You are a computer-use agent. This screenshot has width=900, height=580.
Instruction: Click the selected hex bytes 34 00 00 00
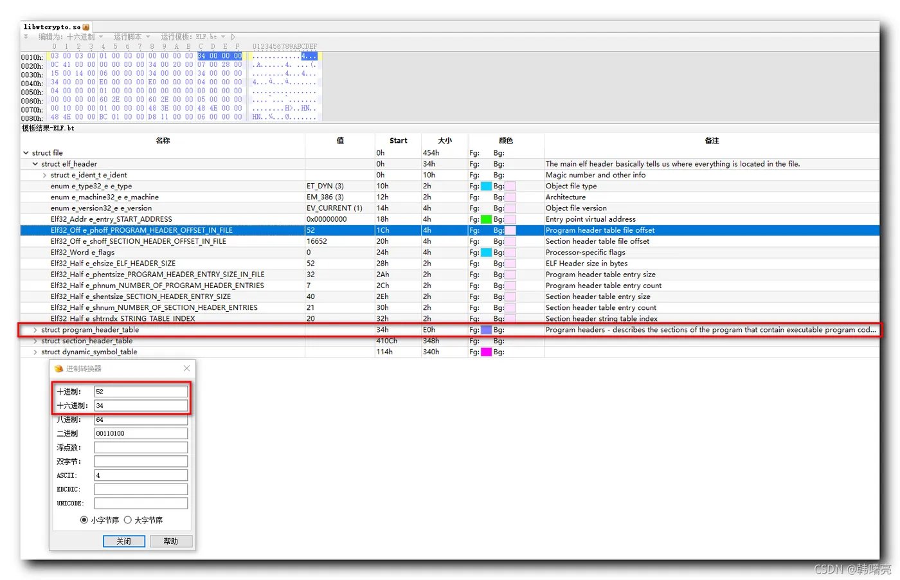point(219,56)
